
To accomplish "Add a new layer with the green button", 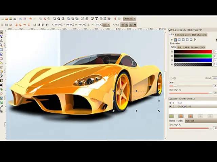I will click(171, 116).
